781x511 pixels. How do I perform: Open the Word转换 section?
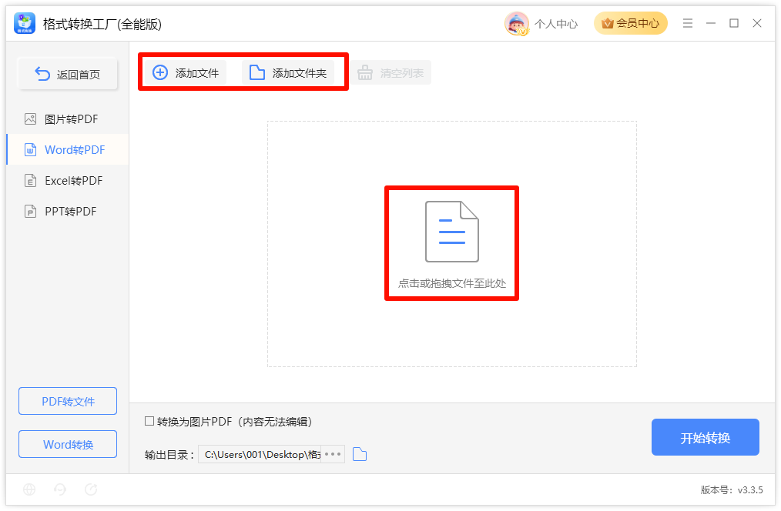68,444
